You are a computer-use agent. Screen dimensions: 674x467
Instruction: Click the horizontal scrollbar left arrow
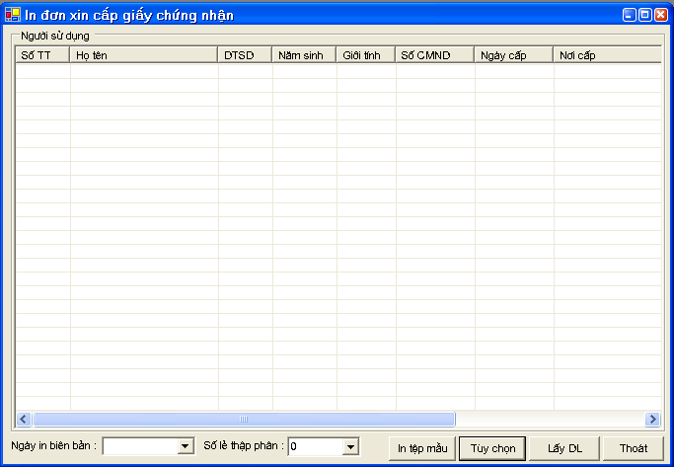[24, 419]
